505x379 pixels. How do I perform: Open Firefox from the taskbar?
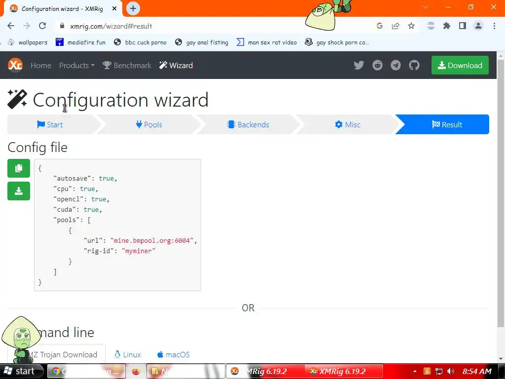(x=136, y=371)
